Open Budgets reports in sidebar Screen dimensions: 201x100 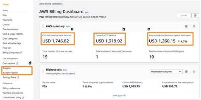[x=10, y=73]
